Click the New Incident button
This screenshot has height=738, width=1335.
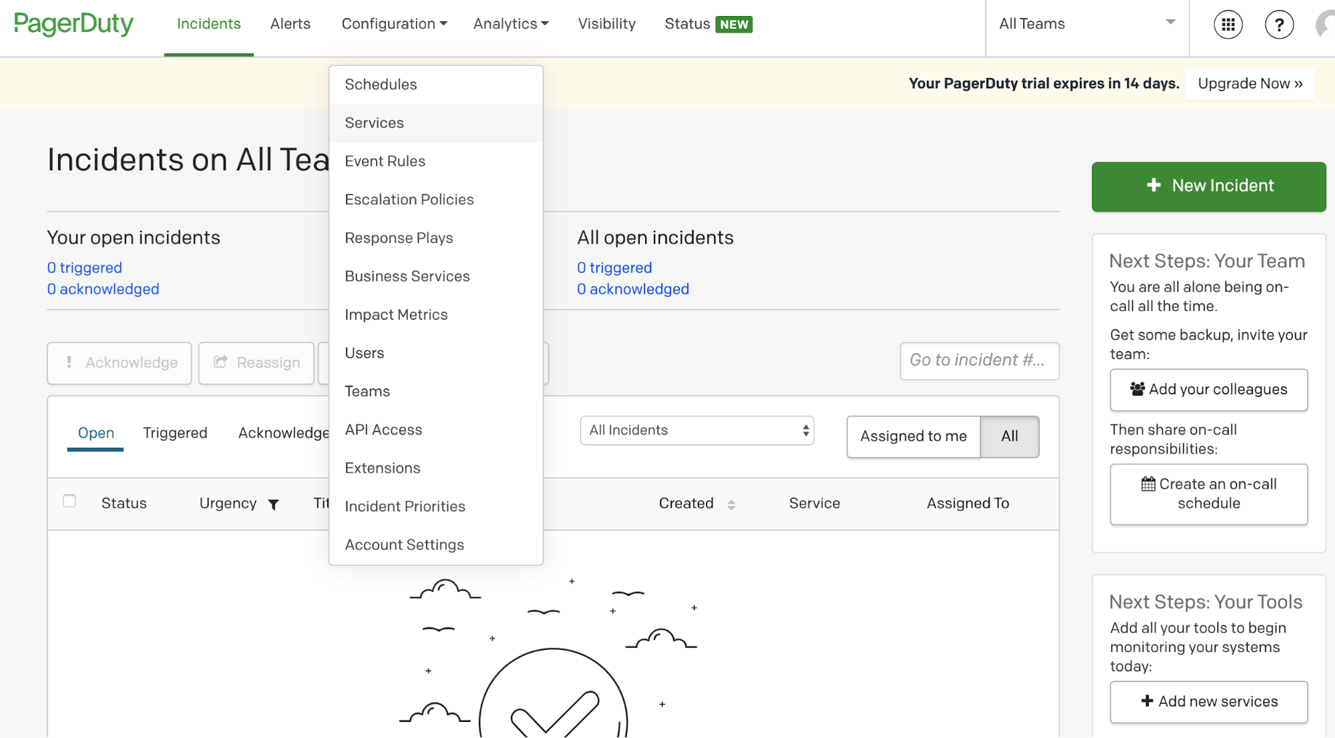[x=1208, y=186]
